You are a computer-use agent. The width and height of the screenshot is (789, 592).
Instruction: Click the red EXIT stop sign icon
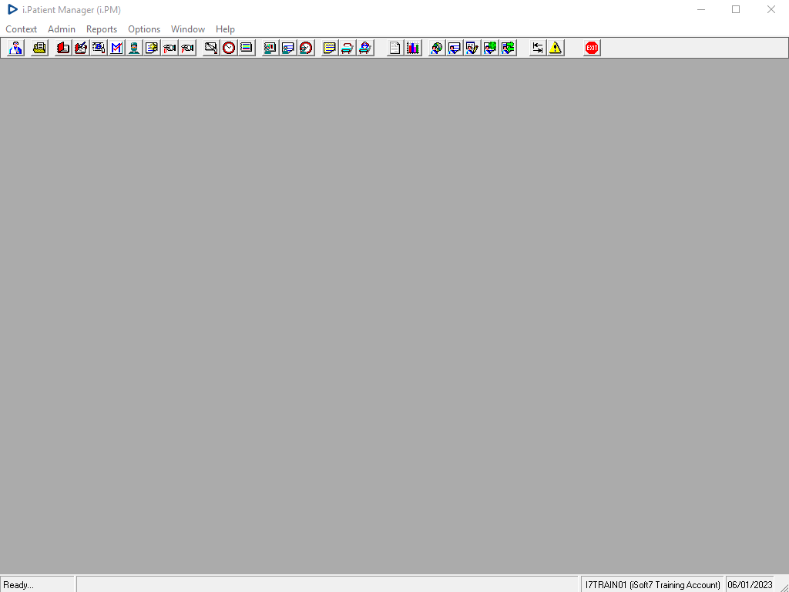click(592, 48)
